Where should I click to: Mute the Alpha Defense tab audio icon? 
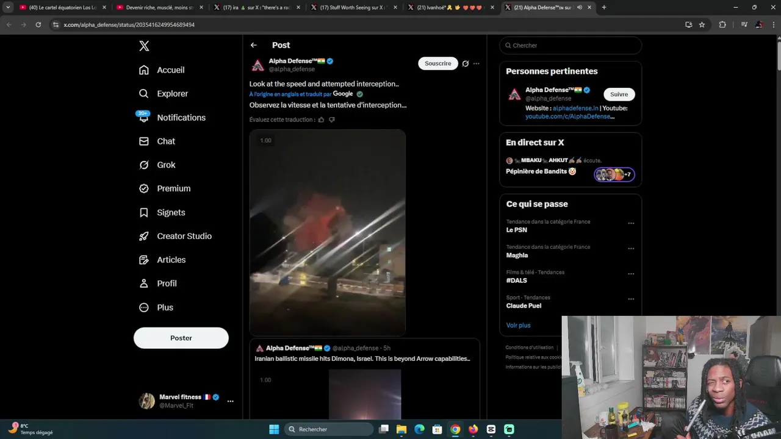tap(580, 7)
